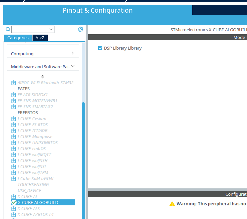Click download icon beside I-CUBE-wolfSSH

(x=14, y=160)
